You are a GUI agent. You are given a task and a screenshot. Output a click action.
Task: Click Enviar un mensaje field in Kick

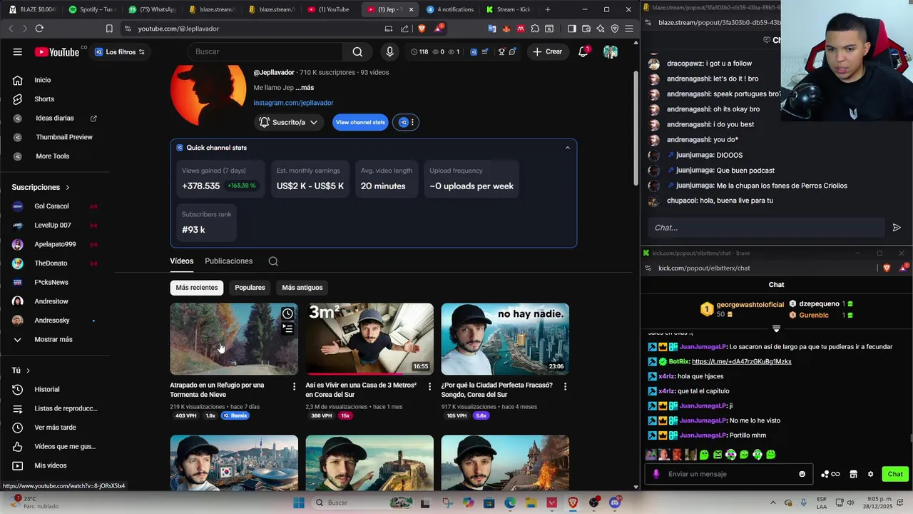(x=729, y=474)
